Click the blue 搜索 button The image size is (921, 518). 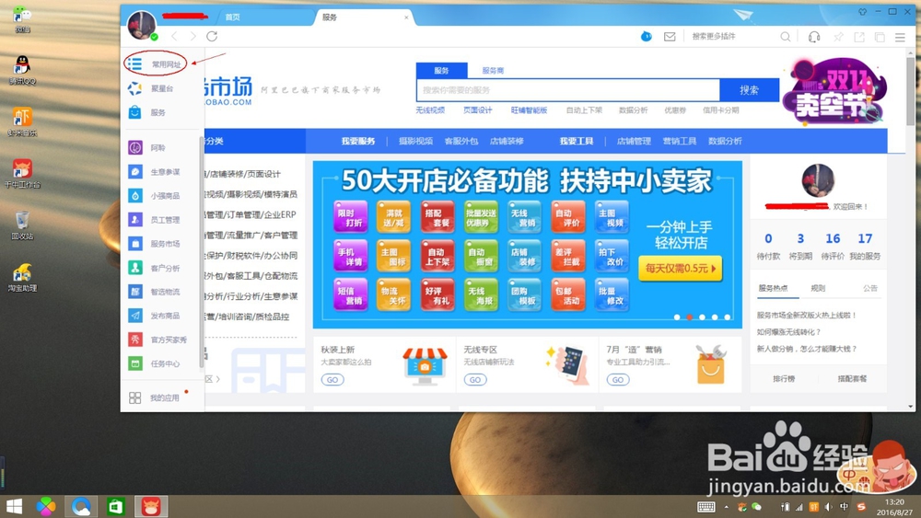point(750,90)
